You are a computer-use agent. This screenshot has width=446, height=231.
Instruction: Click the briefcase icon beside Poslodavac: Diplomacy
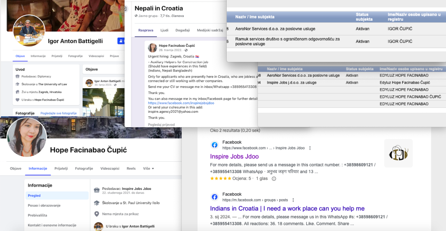pyautogui.click(x=17, y=76)
